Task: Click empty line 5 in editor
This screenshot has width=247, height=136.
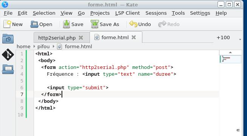Action: (126, 81)
